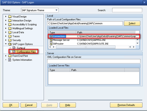Click the XML Configuration File on Server field
147x111 pixels.
94,61
